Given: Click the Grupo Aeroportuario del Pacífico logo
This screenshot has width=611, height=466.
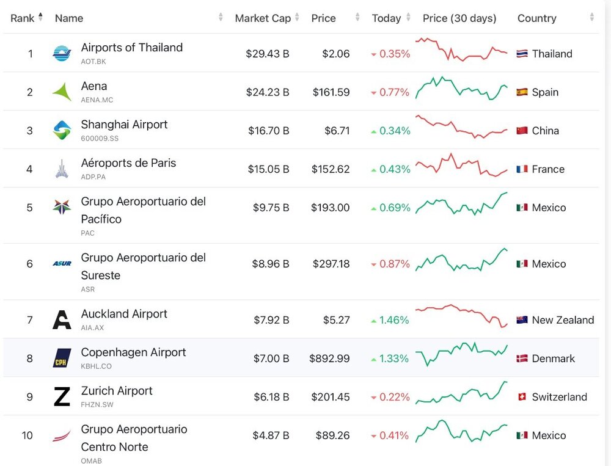Looking at the screenshot, I should tap(62, 207).
